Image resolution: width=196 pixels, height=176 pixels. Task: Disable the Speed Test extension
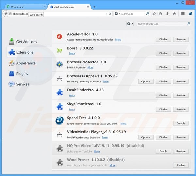pos(181,123)
